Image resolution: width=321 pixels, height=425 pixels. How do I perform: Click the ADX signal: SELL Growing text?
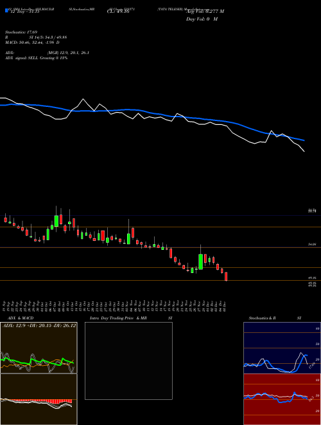pos(36,58)
